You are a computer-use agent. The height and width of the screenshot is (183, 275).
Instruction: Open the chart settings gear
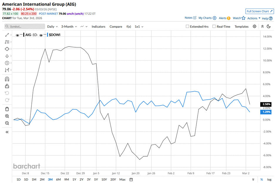tap(254, 26)
